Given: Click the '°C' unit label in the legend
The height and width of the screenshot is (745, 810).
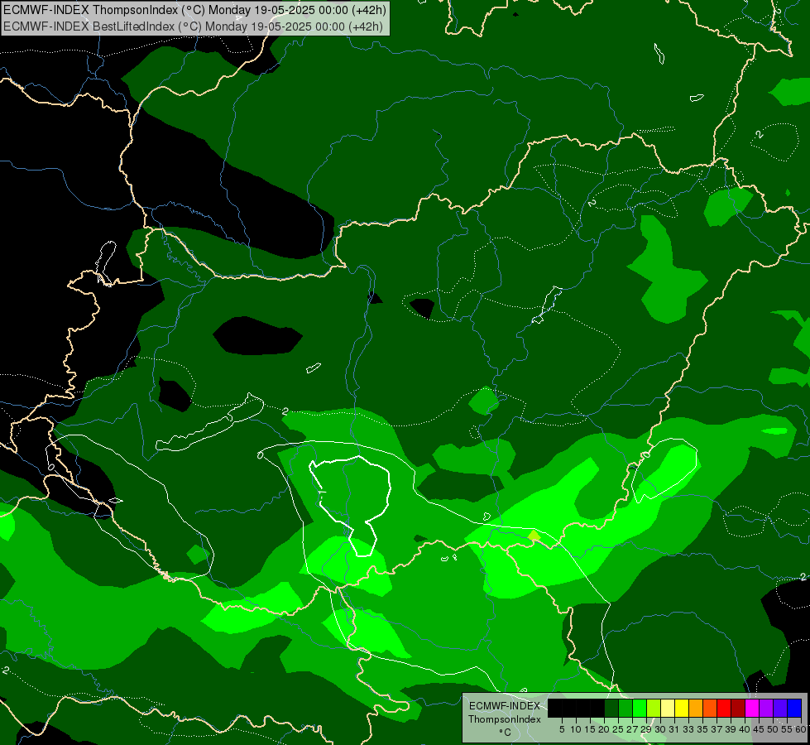Looking at the screenshot, I should (x=505, y=733).
